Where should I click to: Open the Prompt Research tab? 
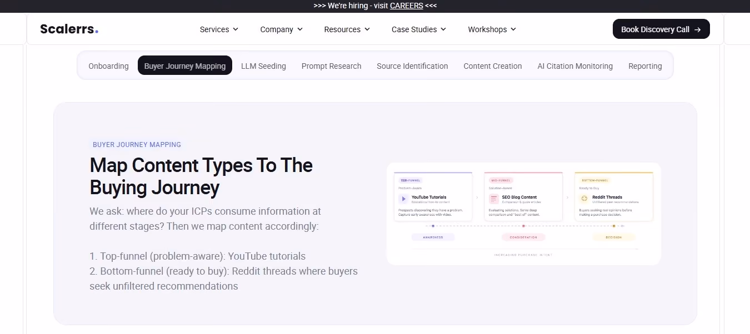click(x=331, y=66)
